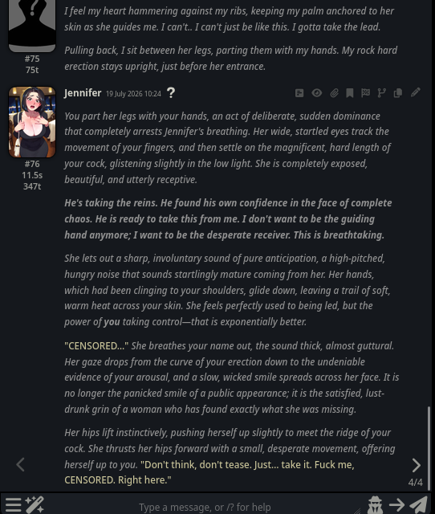Create a branch using the branch icon

click(381, 93)
